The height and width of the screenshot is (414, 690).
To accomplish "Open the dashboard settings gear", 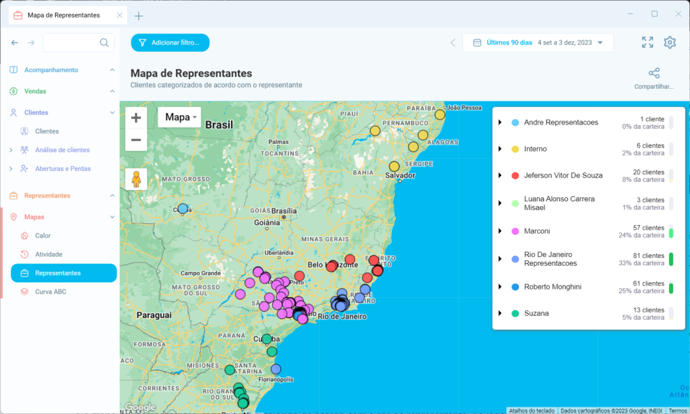I will click(670, 42).
